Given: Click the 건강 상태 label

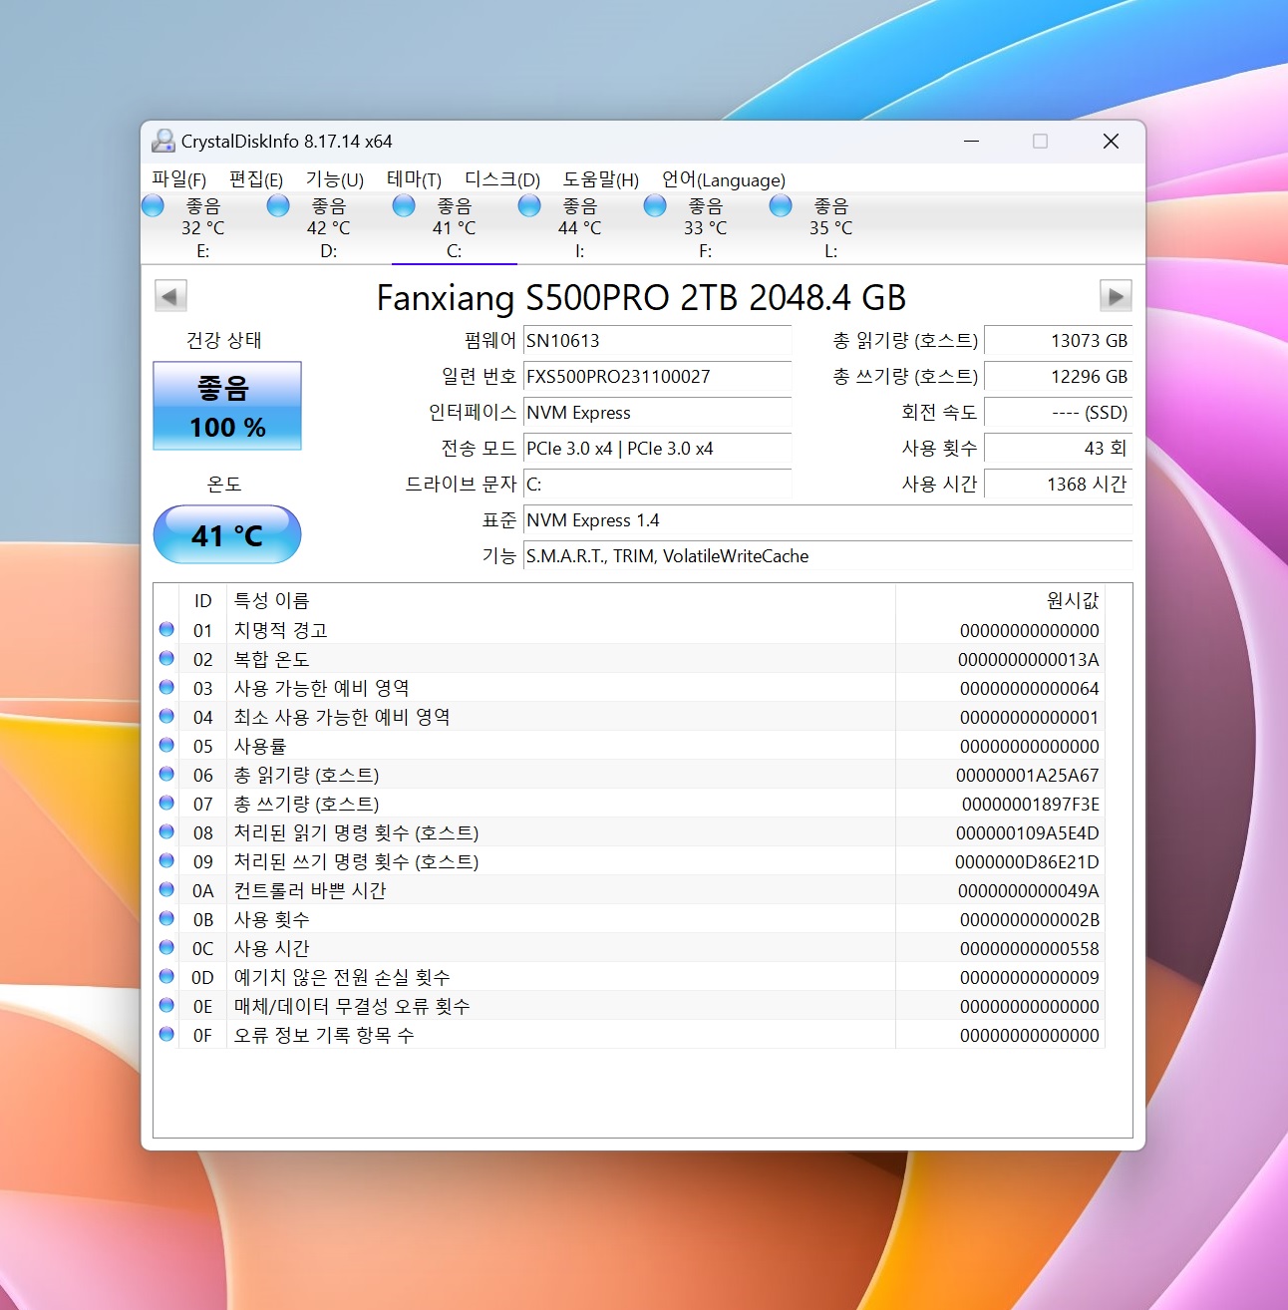Looking at the screenshot, I should point(224,341).
